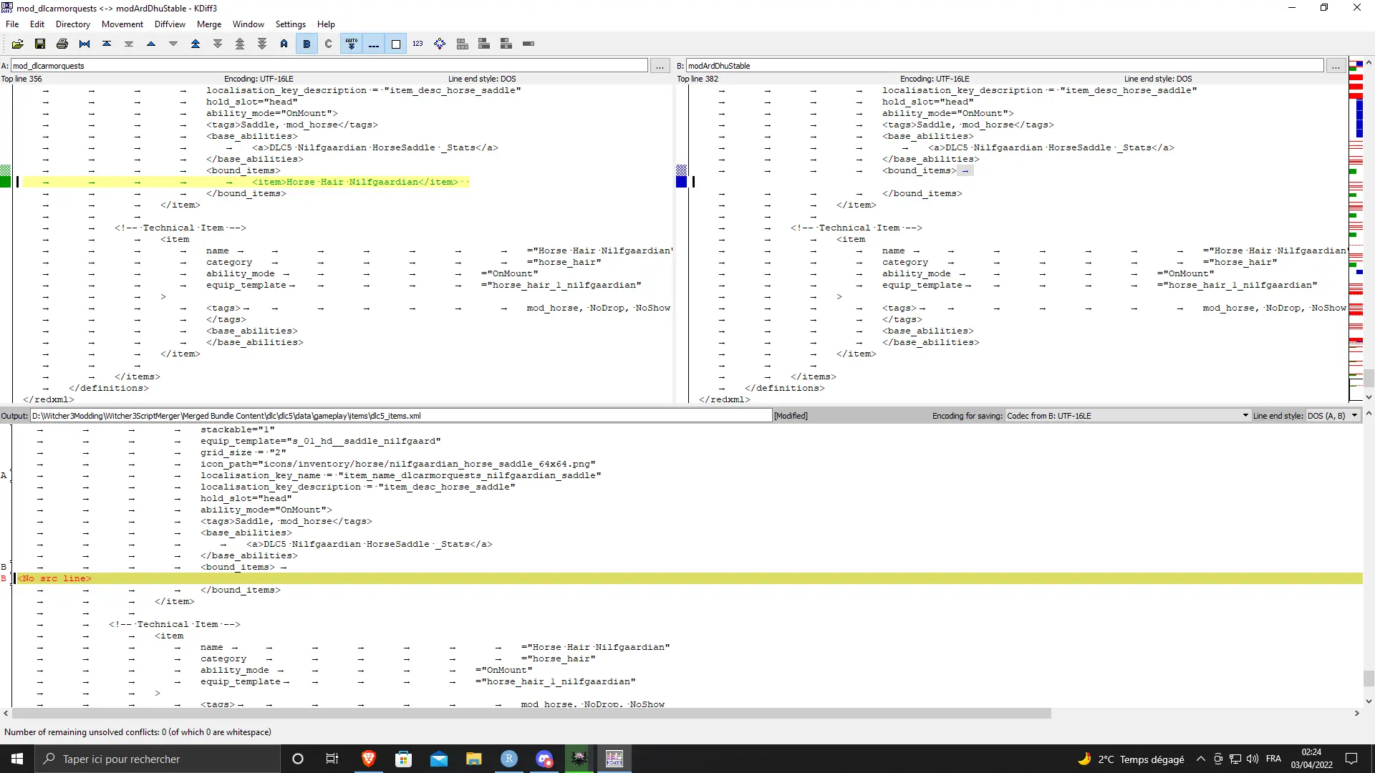The height and width of the screenshot is (773, 1375).
Task: Click the Output file path field
Action: 401,415
